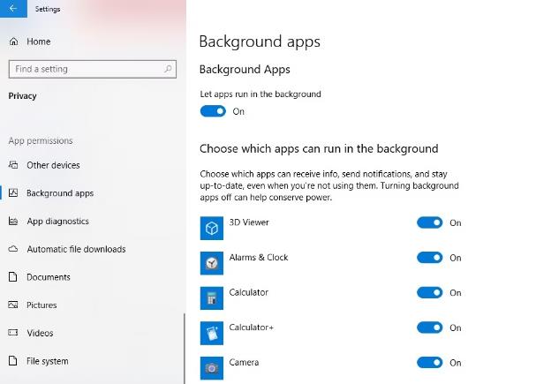Click the Documents page icon
This screenshot has height=384, width=536.
[x=13, y=276]
